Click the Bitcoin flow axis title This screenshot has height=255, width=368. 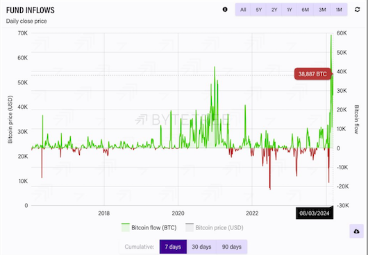[x=356, y=119]
